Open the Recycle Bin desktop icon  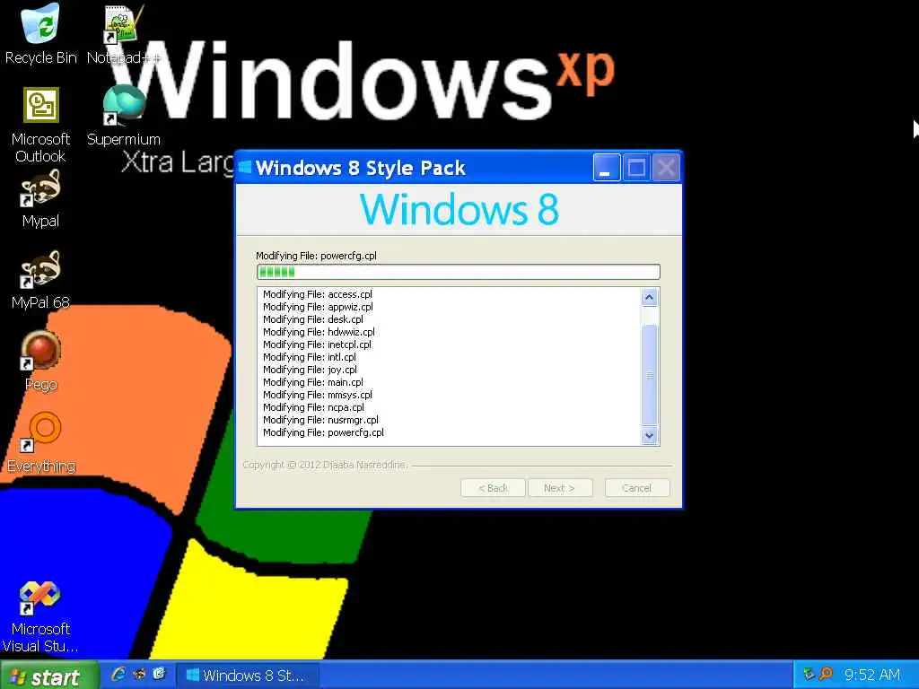coord(40,33)
